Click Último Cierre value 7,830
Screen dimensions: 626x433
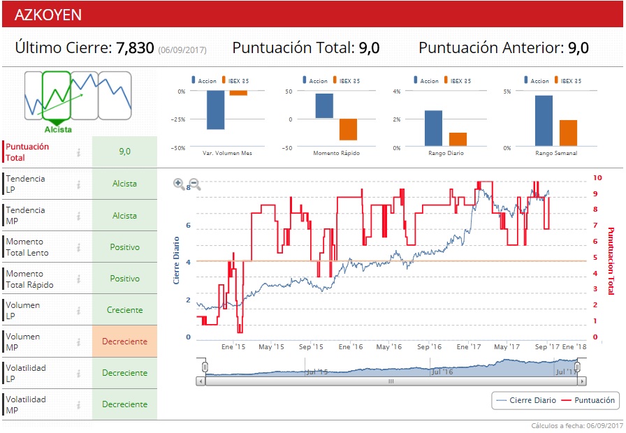point(135,48)
